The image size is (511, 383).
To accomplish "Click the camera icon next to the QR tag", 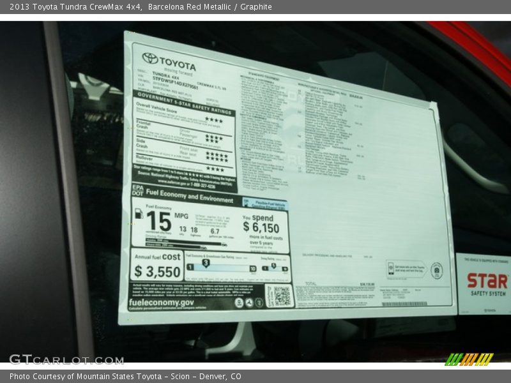I will point(259,302).
